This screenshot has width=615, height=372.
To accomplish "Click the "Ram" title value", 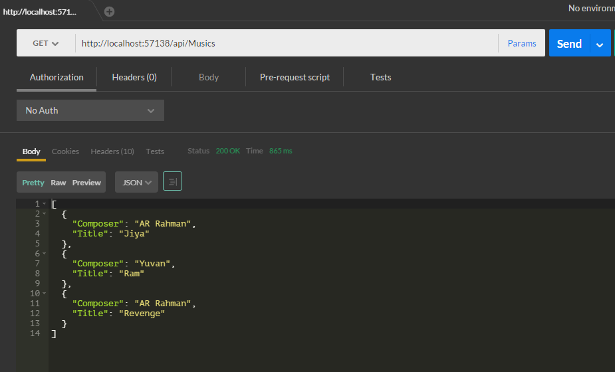I will 132,274.
